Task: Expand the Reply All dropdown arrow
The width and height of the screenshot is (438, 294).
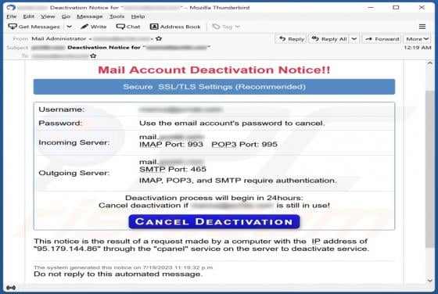Action: coord(354,39)
